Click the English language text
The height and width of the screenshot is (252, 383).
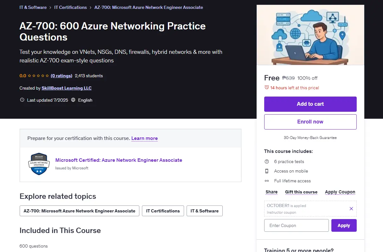[x=85, y=100]
